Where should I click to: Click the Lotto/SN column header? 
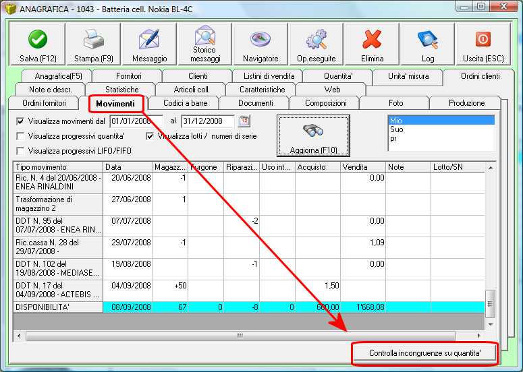pyautogui.click(x=458, y=167)
